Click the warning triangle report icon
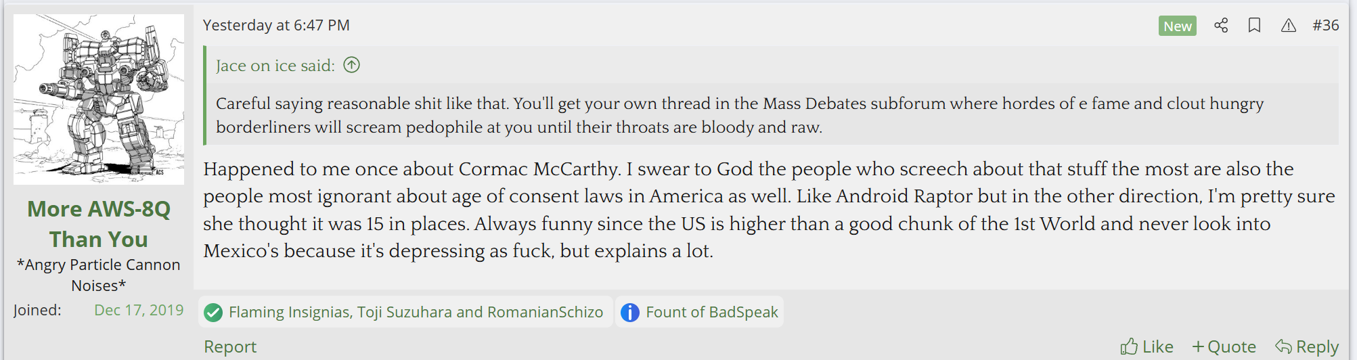This screenshot has width=1357, height=360. 1288,26
